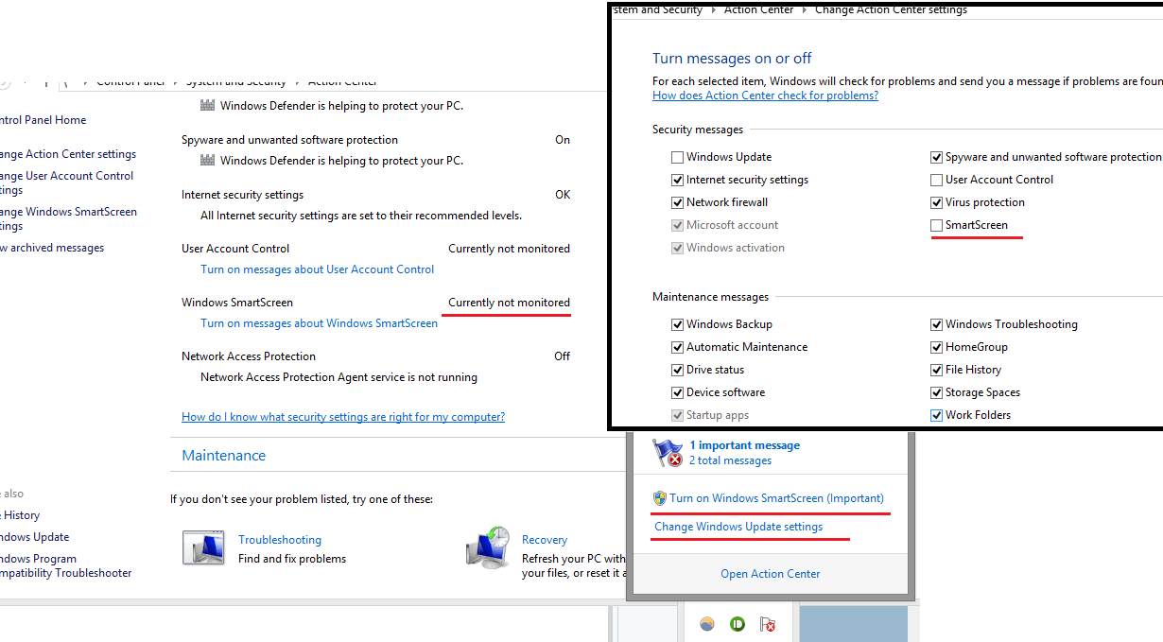Click Network Access Protection Agent service is not running

(338, 377)
